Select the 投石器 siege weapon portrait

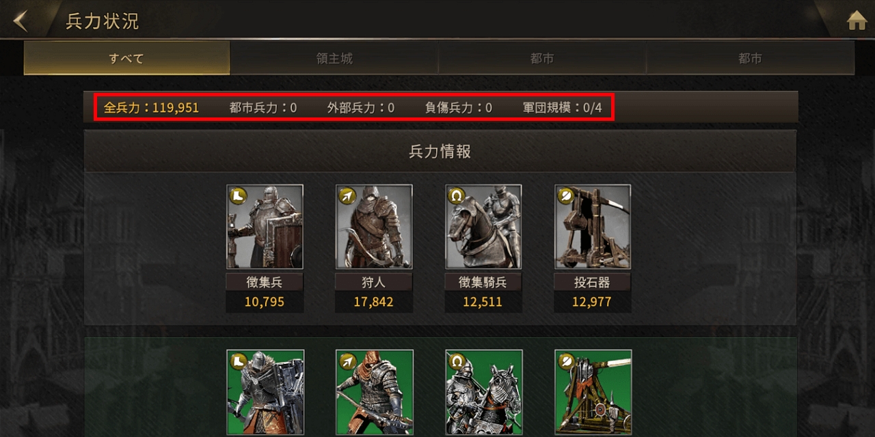click(x=593, y=227)
